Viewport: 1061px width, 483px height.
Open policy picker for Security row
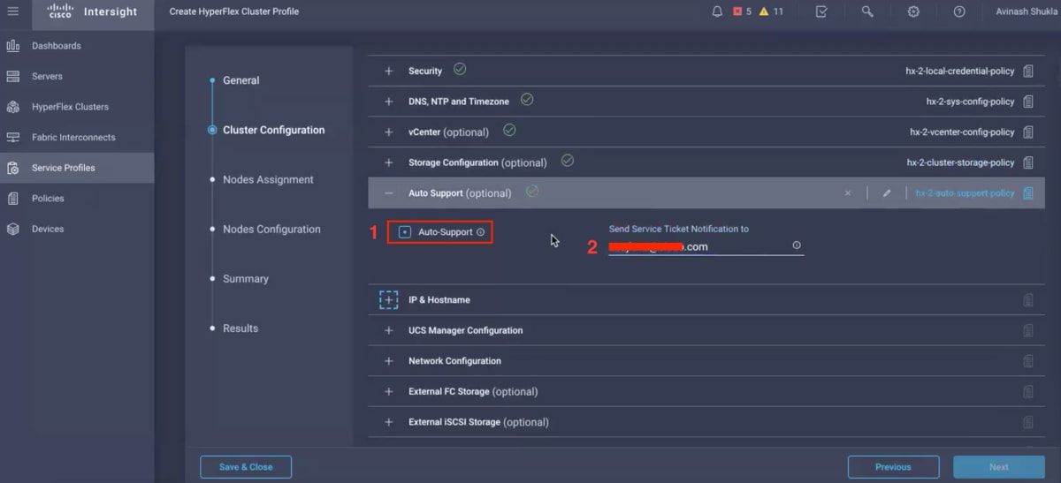[1028, 71]
